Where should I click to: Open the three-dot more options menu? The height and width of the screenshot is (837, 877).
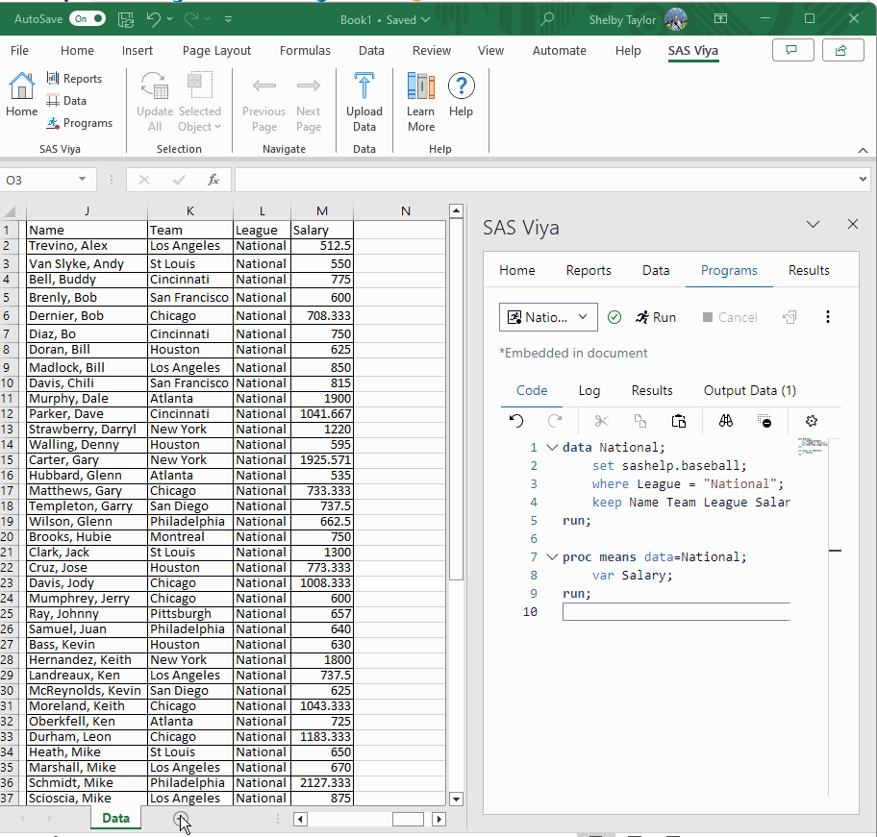pyautogui.click(x=828, y=317)
